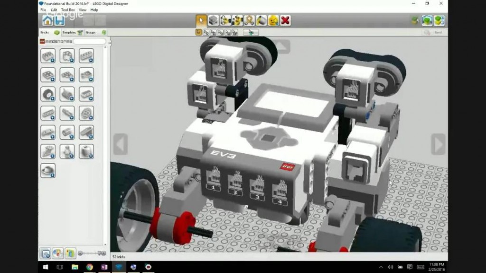This screenshot has width=486, height=273.
Task: Open the Help menu
Action: (94, 10)
